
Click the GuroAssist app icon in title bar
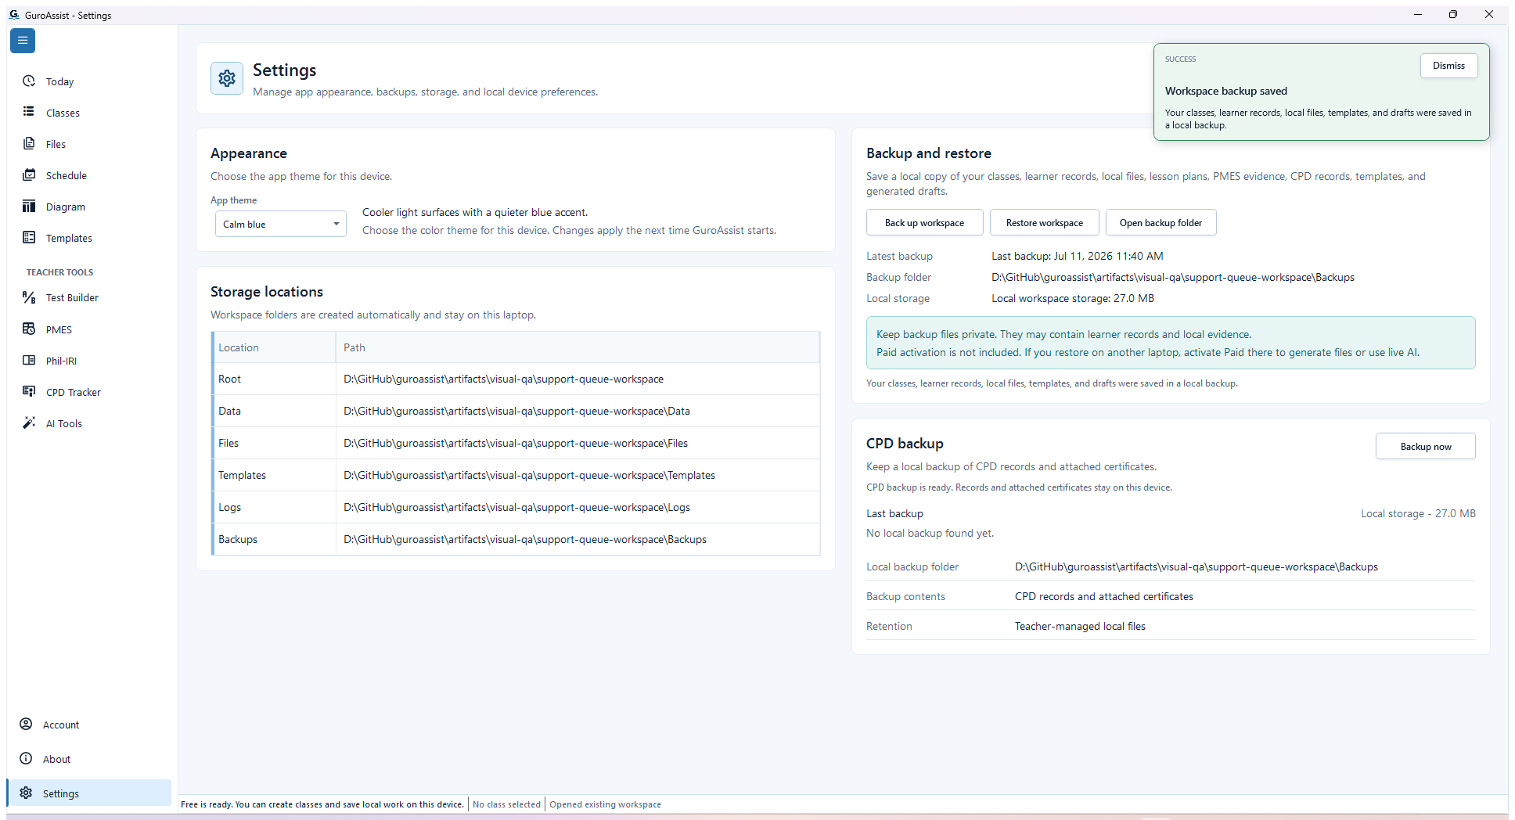pos(14,15)
